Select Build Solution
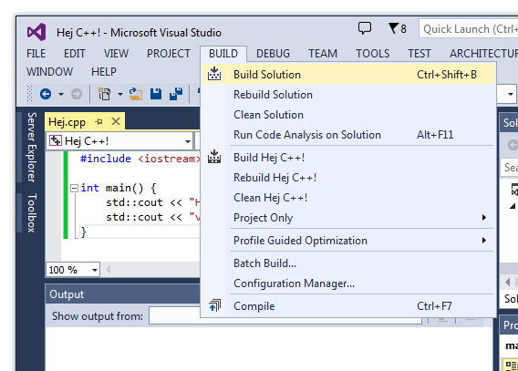This screenshot has height=371, width=518. pos(348,74)
